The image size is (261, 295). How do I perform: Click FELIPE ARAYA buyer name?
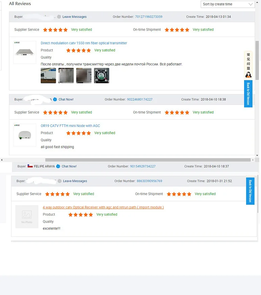pyautogui.click(x=44, y=166)
